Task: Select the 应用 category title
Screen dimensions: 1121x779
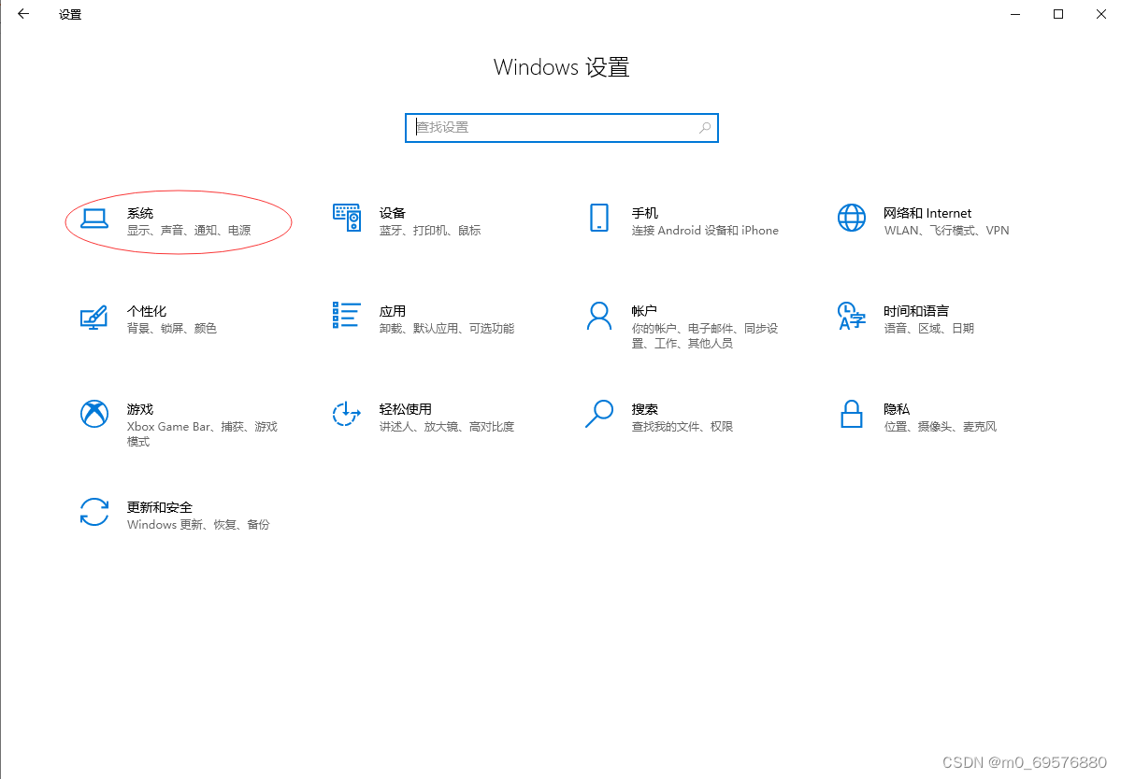Action: tap(393, 311)
